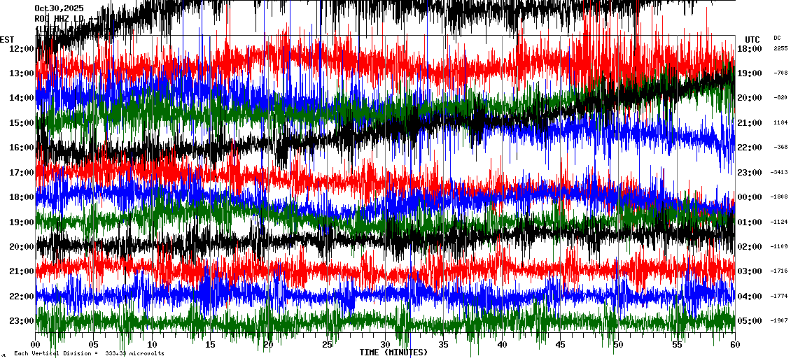Click the UTC "05:00" time label
The height and width of the screenshot is (363, 791).
(750, 320)
